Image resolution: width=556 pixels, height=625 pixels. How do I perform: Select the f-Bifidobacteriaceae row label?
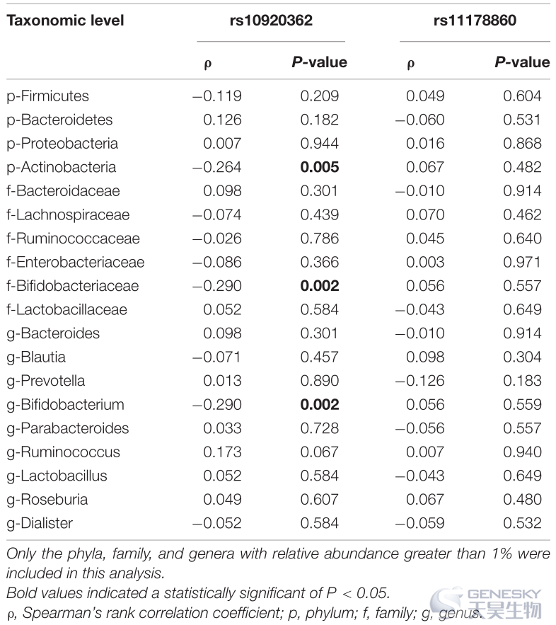tap(72, 286)
